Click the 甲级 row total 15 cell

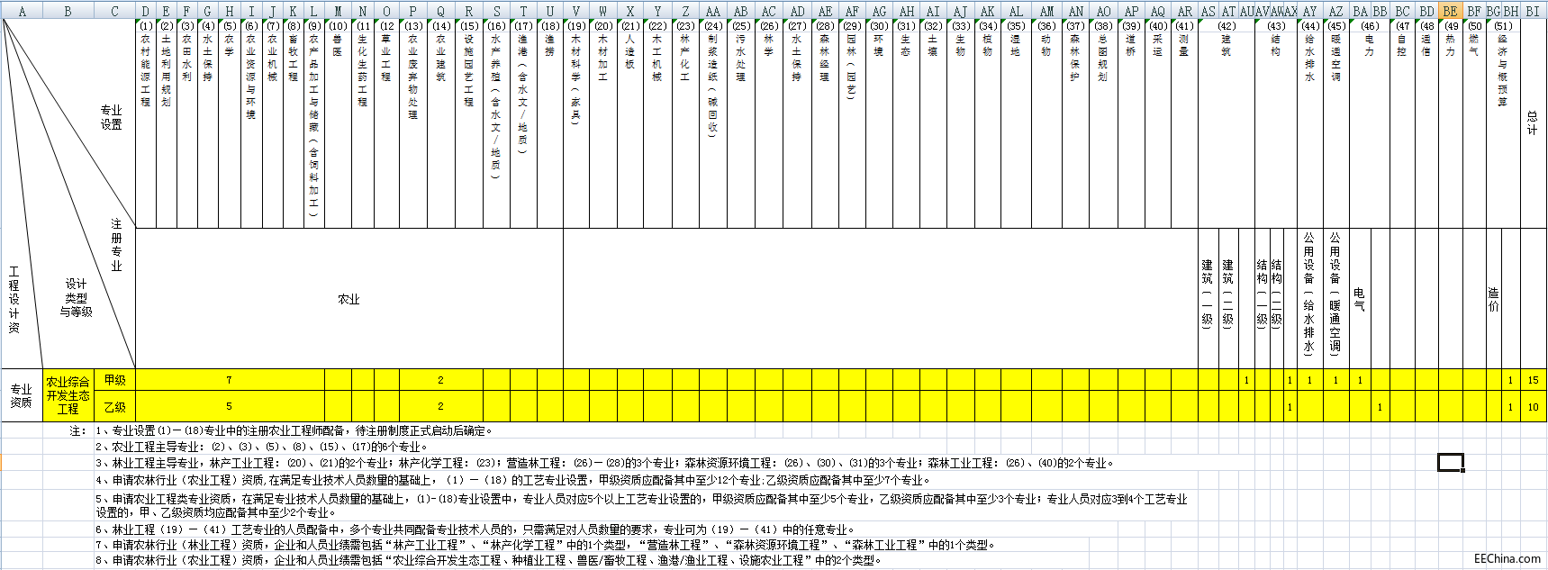1533,380
